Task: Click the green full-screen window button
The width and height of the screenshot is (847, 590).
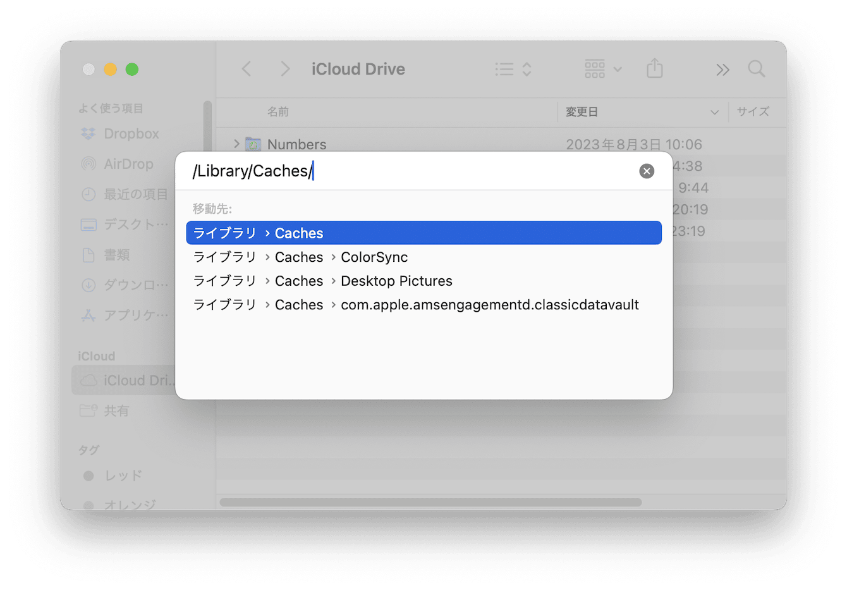Action: coord(131,69)
